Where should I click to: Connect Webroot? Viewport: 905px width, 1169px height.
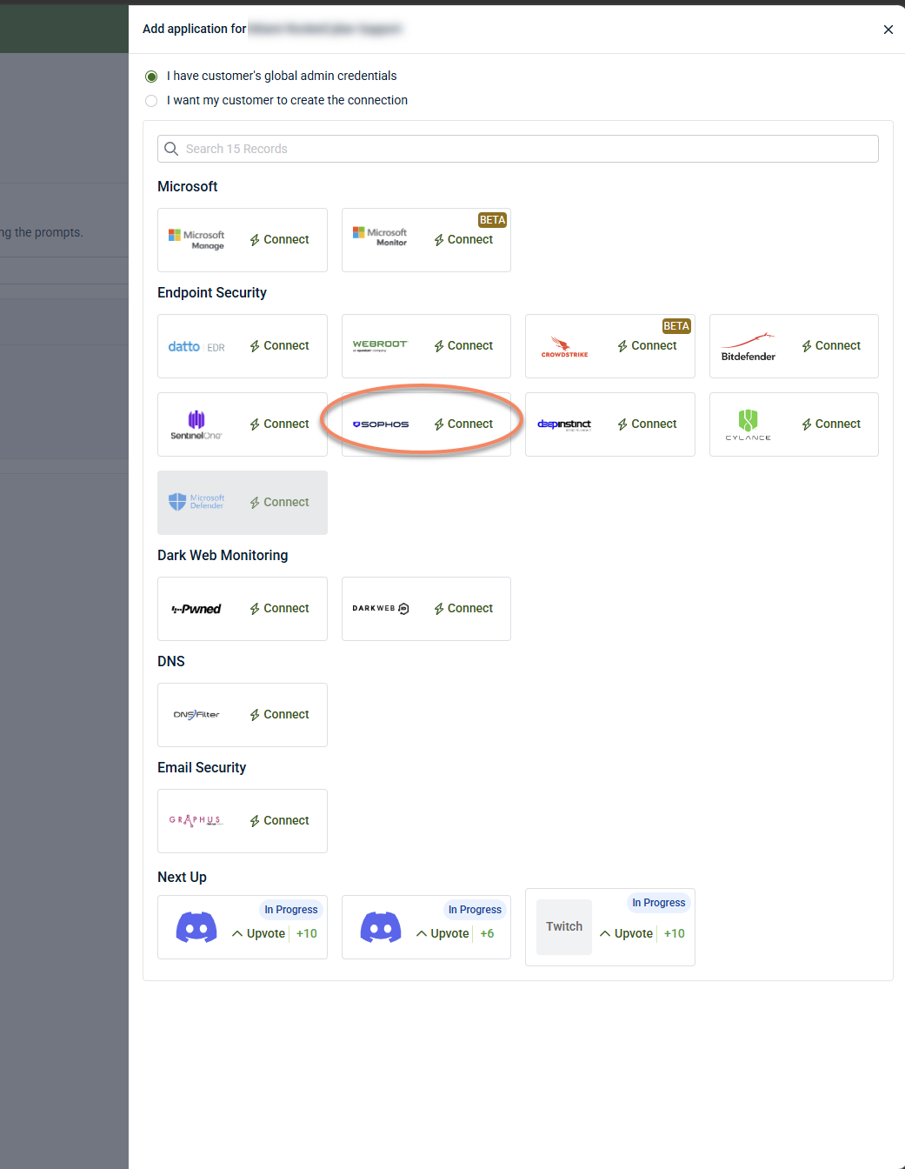tap(463, 346)
